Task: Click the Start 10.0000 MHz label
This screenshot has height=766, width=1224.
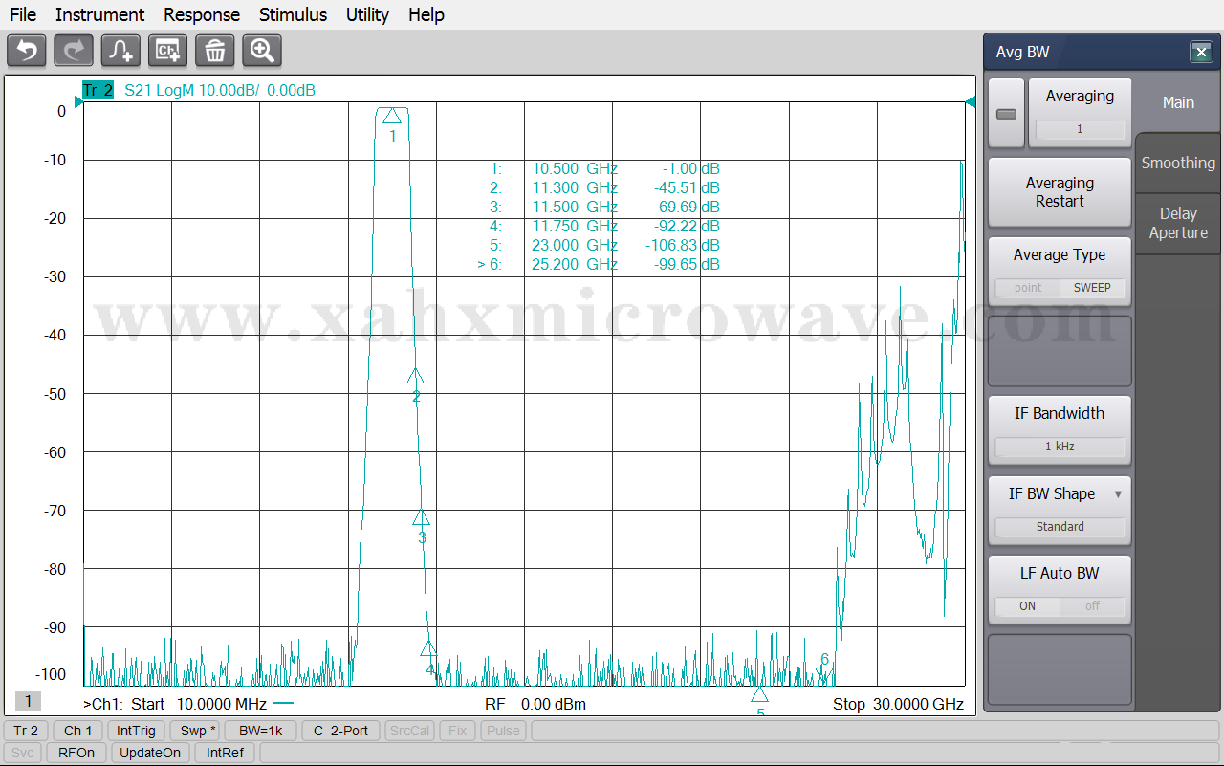Action: coord(199,704)
